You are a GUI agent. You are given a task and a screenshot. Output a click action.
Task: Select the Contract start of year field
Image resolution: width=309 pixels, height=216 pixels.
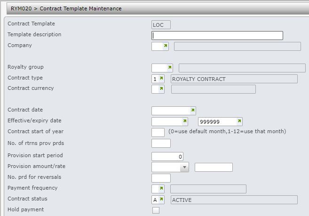[158, 132]
